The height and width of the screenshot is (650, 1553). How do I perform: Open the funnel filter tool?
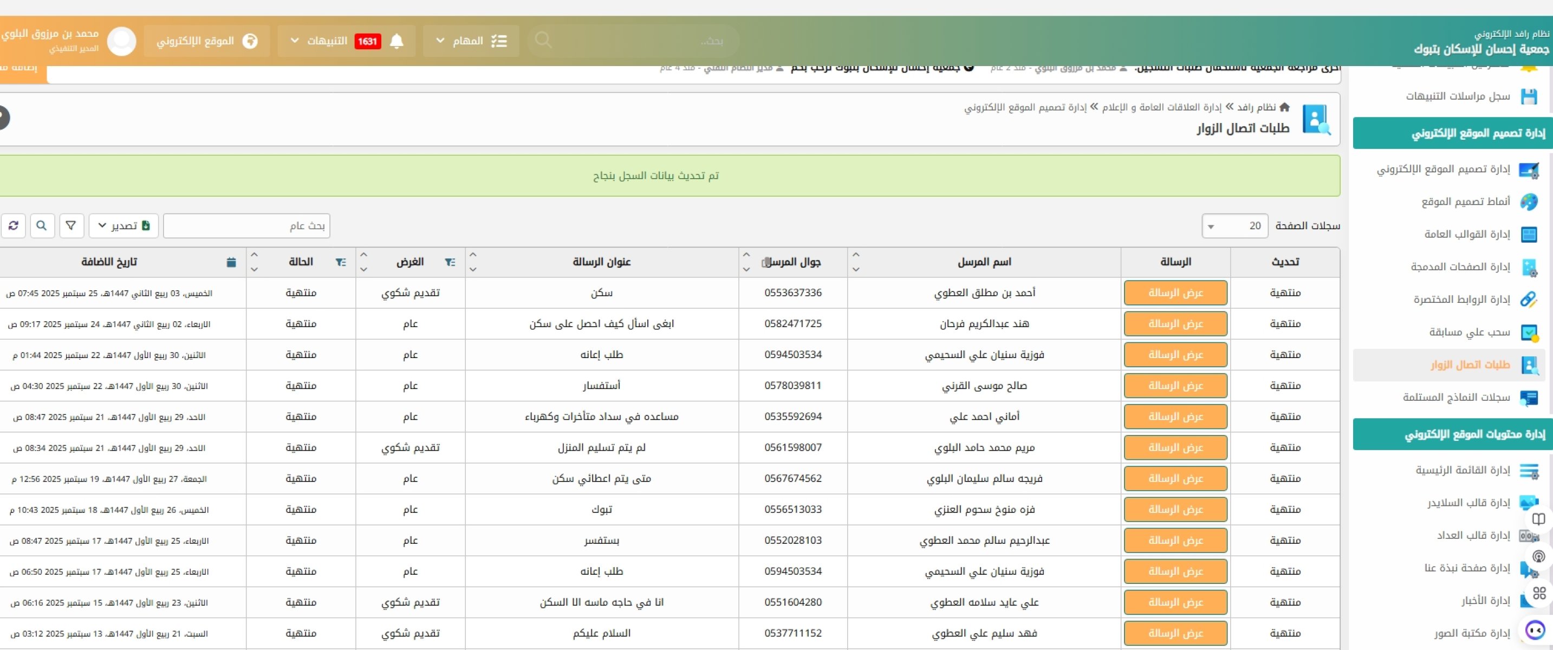70,225
